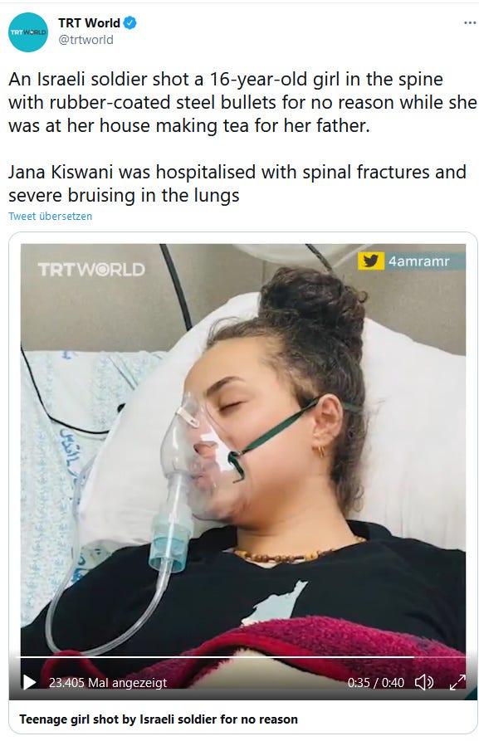
Task: Click the TRT World profile avatar
Action: [x=28, y=32]
